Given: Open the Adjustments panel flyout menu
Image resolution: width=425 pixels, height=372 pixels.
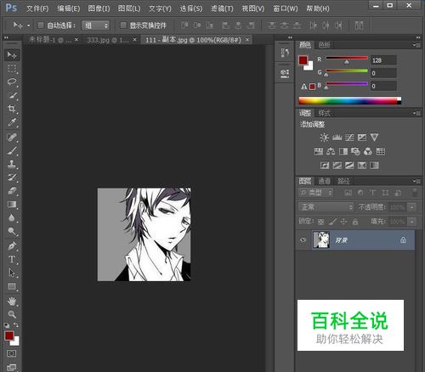Looking at the screenshot, I should (x=416, y=113).
